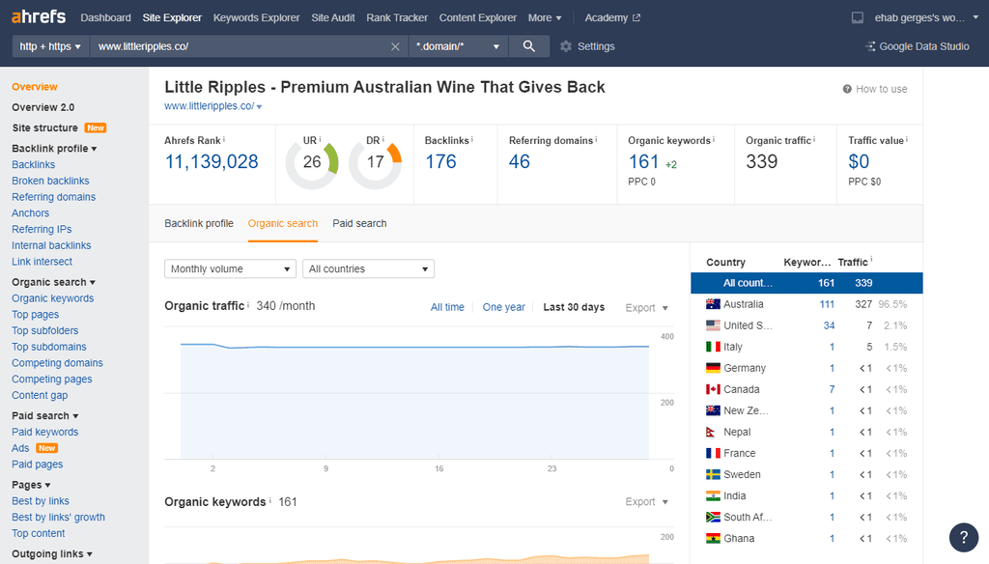Viewport: 989px width, 564px height.
Task: Switch to the Paid search tab
Action: 359,223
